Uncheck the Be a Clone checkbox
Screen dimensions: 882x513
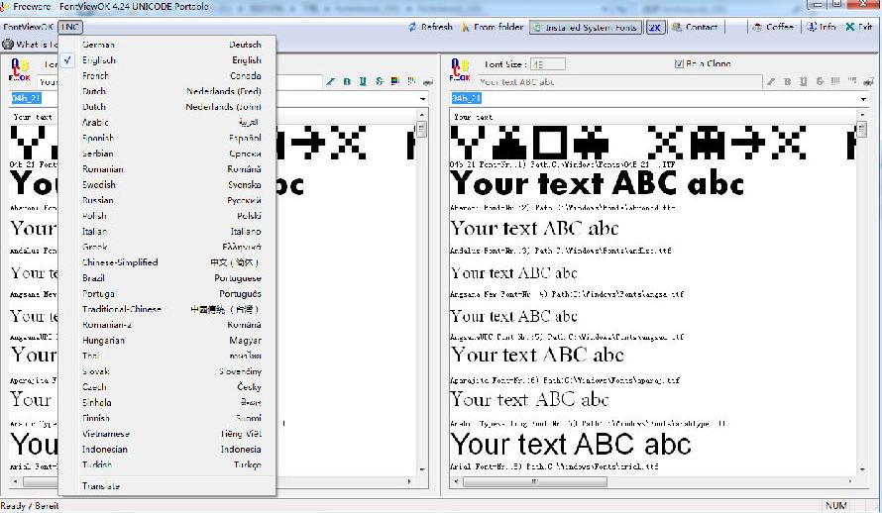[x=679, y=64]
